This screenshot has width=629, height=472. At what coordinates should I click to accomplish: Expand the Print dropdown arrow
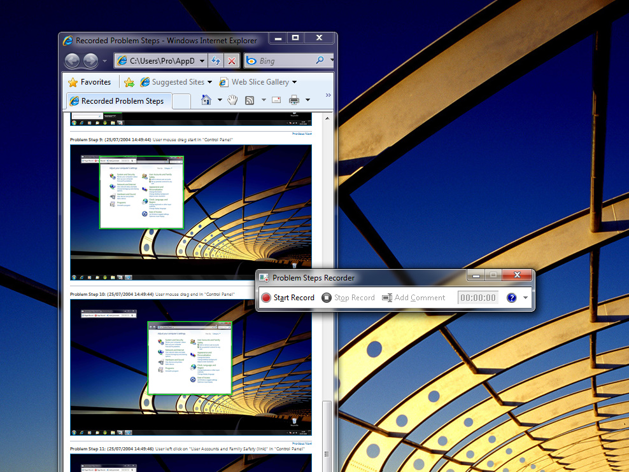[x=307, y=100]
